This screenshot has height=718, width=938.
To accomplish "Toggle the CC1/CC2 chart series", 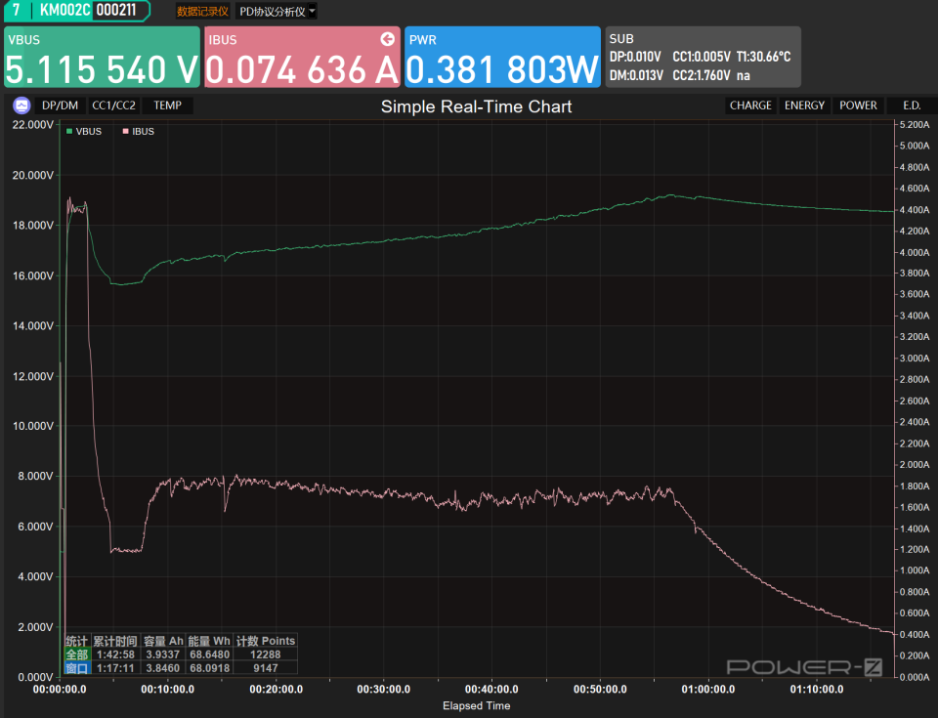I will [x=113, y=106].
